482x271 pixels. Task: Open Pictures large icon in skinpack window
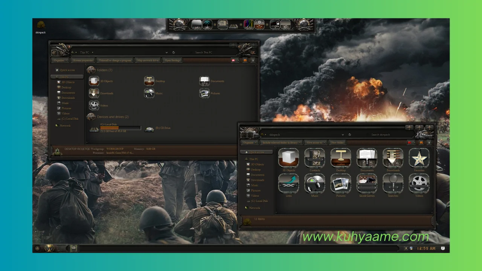(x=341, y=183)
